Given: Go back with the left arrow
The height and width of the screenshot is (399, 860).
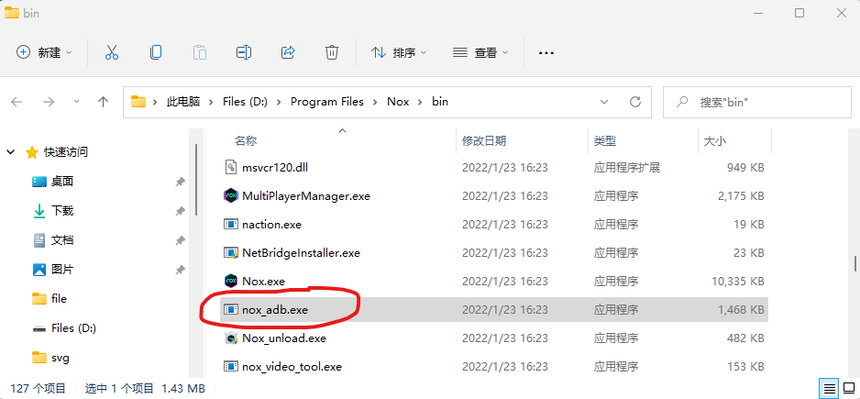Looking at the screenshot, I should tap(17, 102).
